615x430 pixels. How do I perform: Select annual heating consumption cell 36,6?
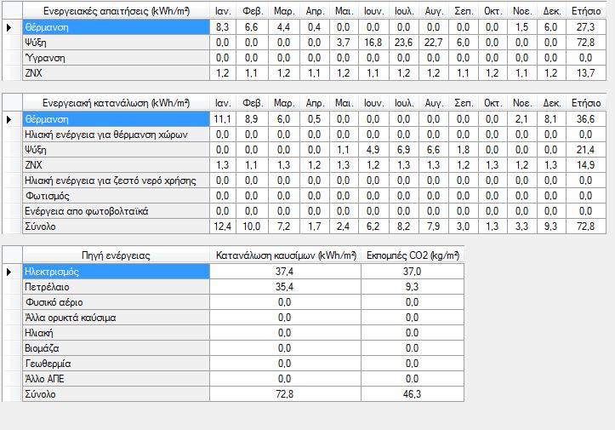pos(586,119)
